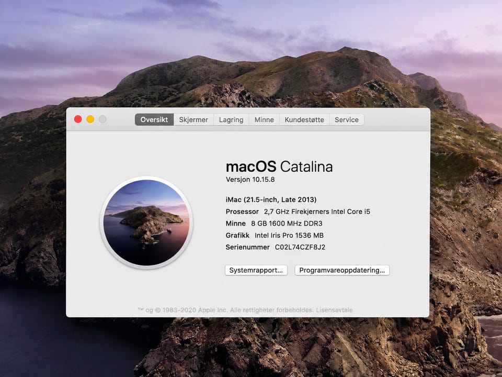Click the macOS Catalina heading

[x=279, y=167]
